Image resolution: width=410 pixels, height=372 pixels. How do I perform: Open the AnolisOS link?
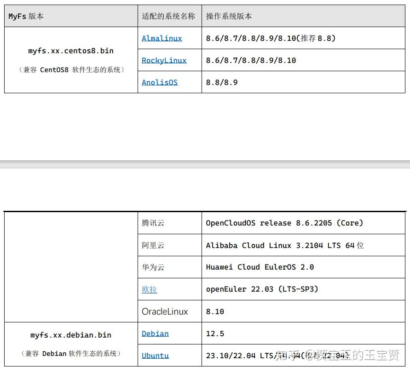159,82
